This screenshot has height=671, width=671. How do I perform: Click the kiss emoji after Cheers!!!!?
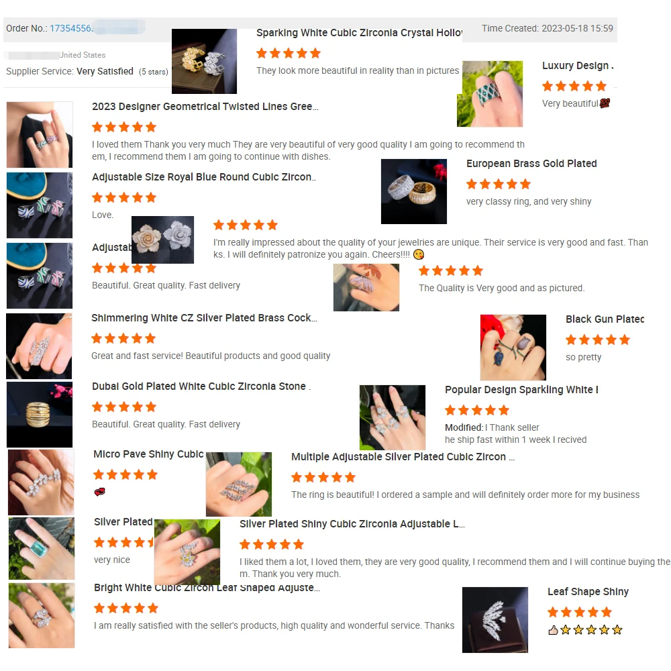[419, 254]
